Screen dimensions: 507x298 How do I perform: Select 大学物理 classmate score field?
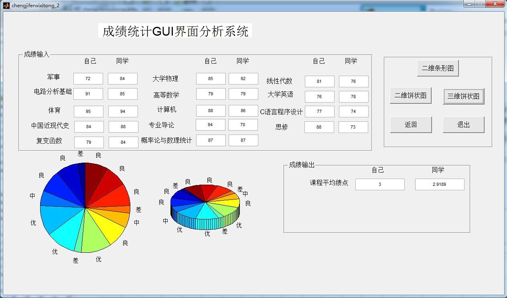coord(243,79)
